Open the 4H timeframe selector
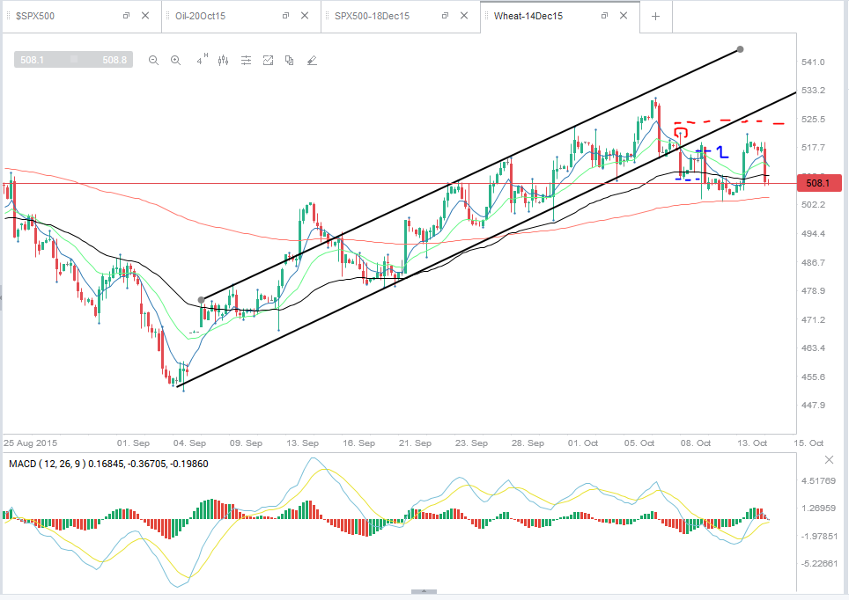849x600 pixels. [202, 60]
